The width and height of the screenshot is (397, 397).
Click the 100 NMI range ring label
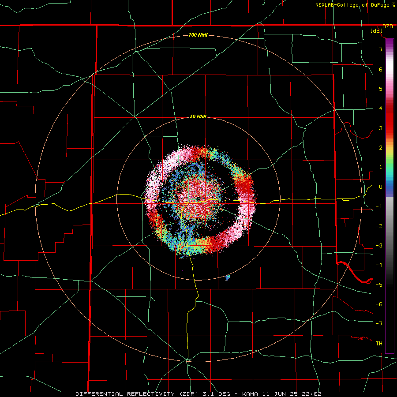198,35
